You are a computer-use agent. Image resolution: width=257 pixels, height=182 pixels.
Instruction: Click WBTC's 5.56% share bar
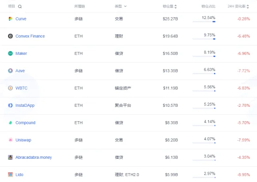click(204, 91)
